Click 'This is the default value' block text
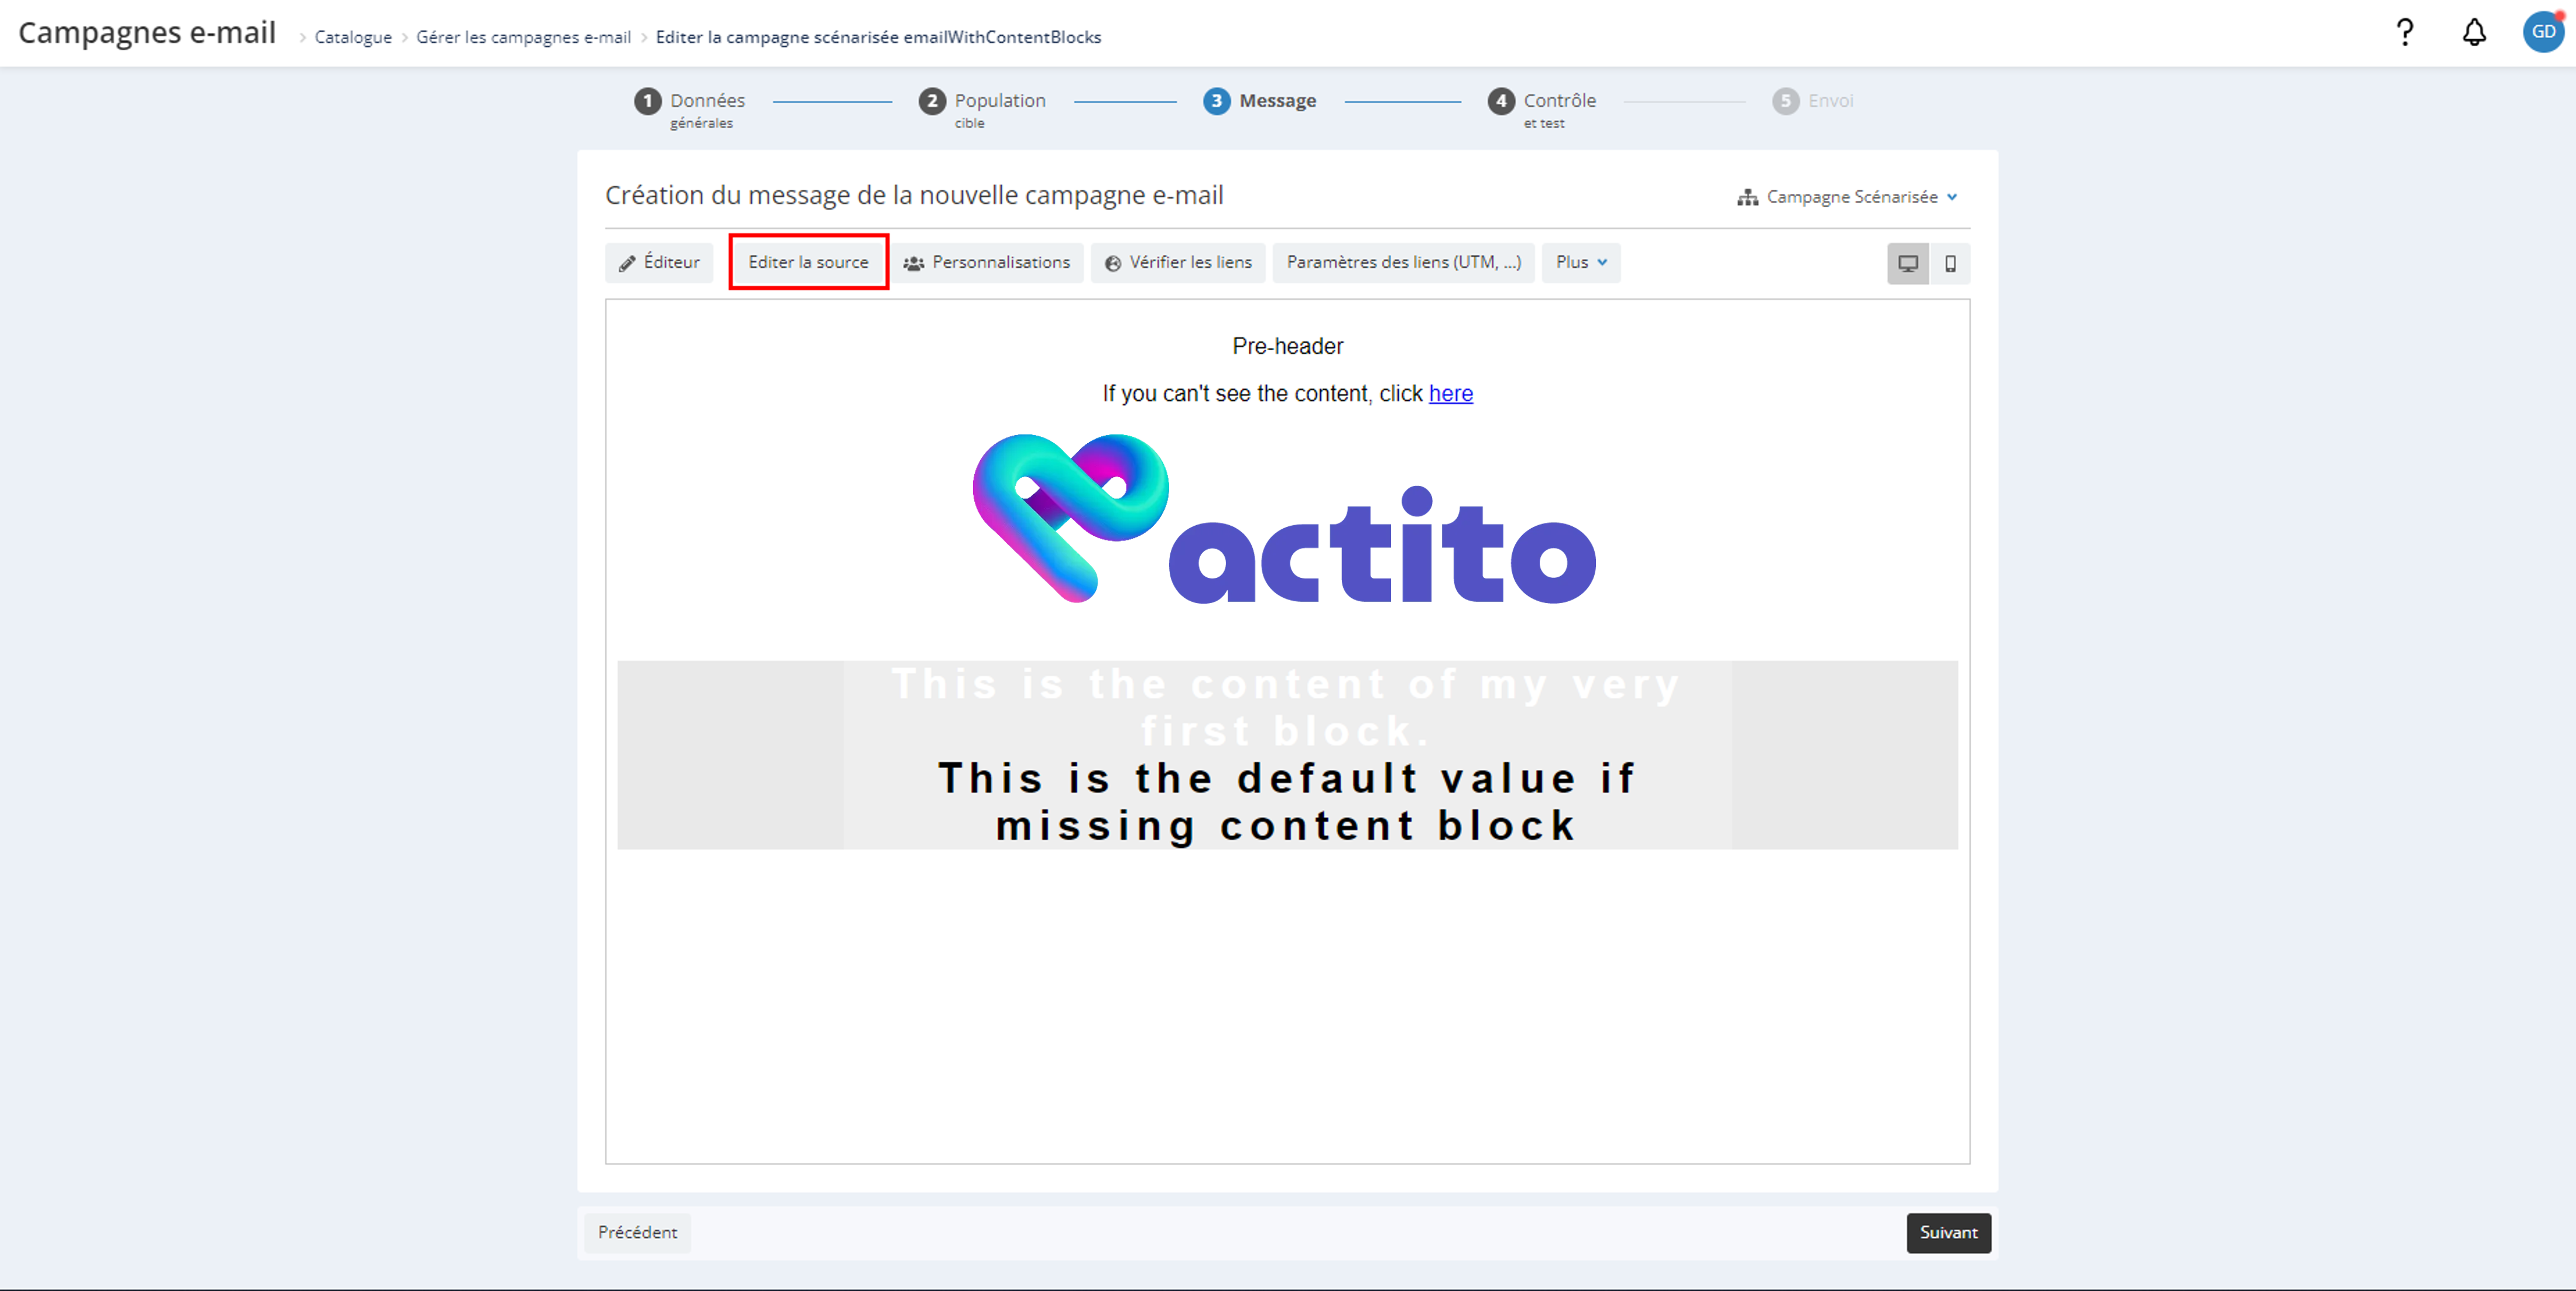Image resolution: width=2576 pixels, height=1291 pixels. 1286,802
